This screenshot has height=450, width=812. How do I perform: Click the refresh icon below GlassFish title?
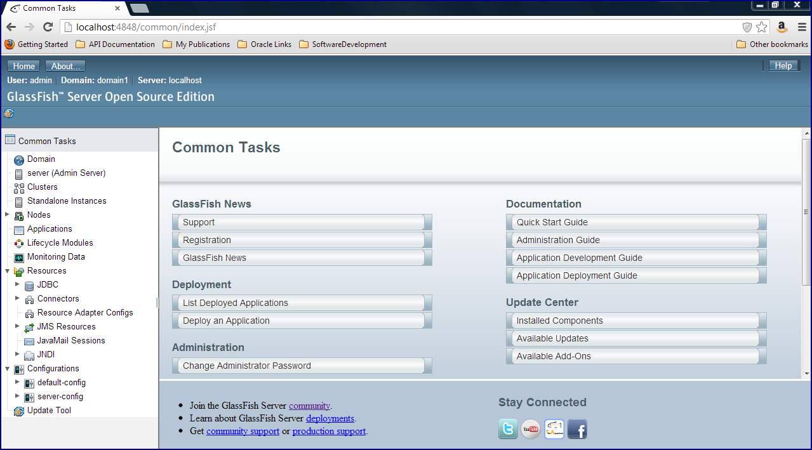9,114
